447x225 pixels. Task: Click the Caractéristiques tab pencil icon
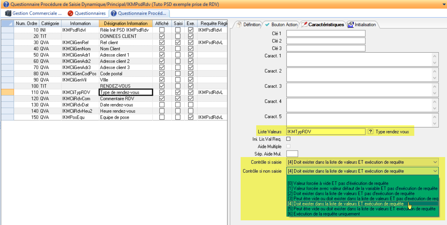[304, 25]
